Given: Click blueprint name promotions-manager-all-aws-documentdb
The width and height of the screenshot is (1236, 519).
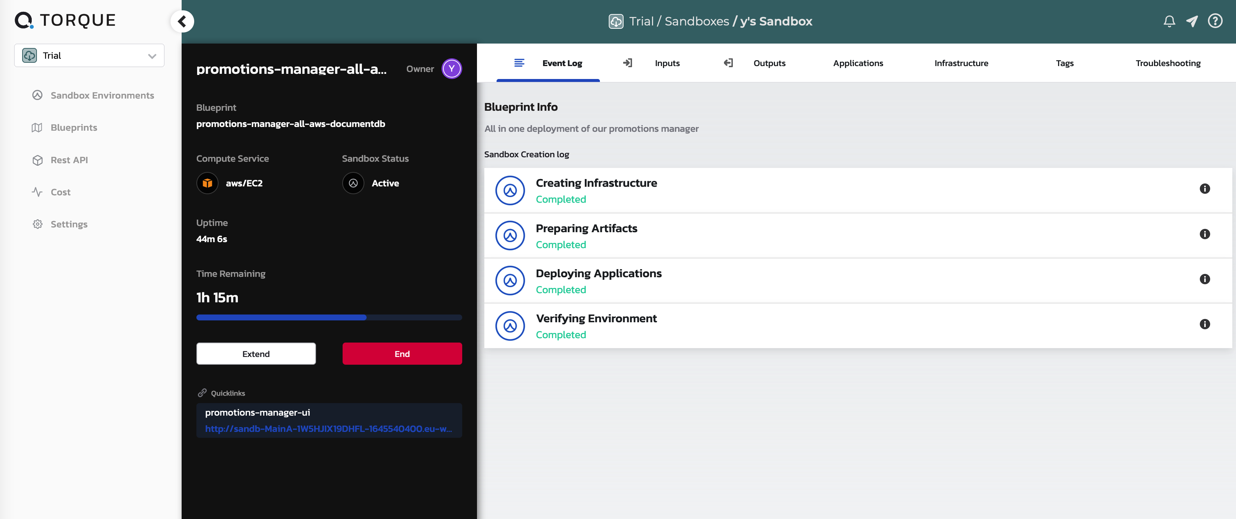Looking at the screenshot, I should coord(291,124).
